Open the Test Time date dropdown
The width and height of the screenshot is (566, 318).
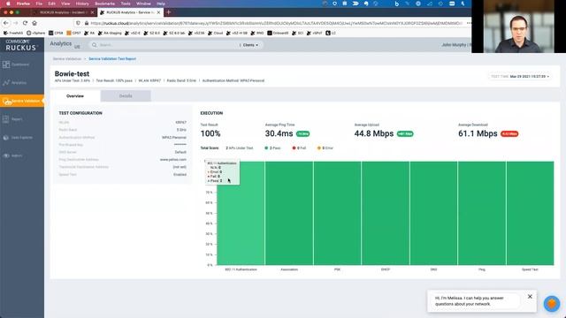pos(520,77)
